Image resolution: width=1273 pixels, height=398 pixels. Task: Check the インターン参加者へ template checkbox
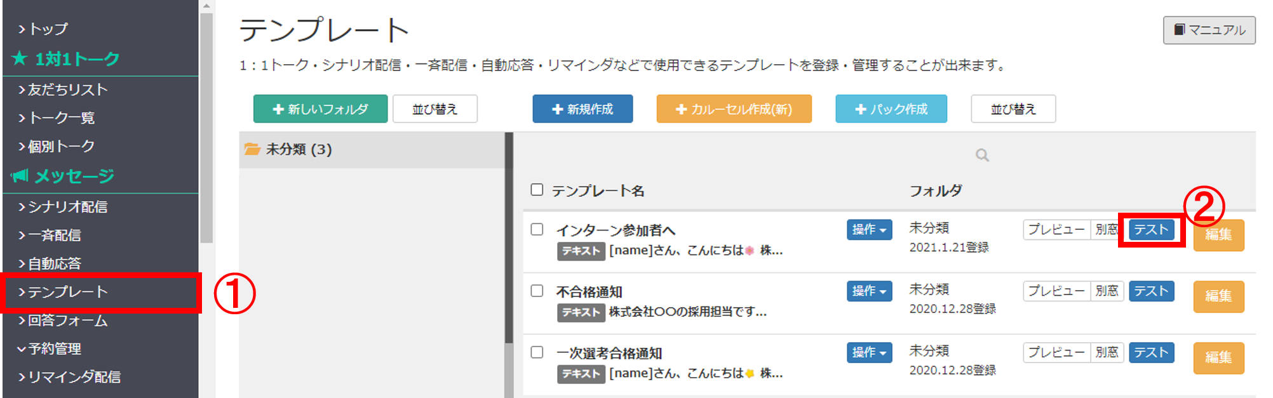(x=537, y=229)
